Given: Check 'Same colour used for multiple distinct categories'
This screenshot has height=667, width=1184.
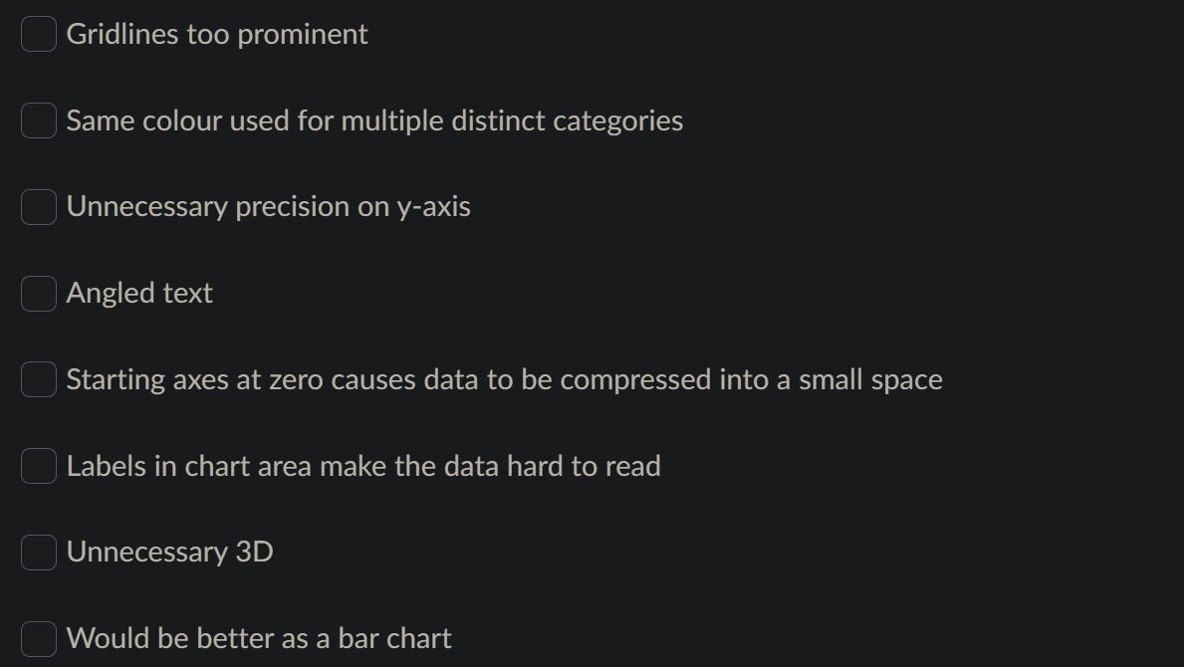Looking at the screenshot, I should tap(38, 120).
